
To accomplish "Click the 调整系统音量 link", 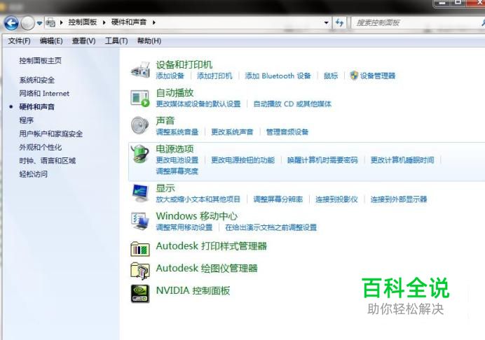I will (x=177, y=132).
